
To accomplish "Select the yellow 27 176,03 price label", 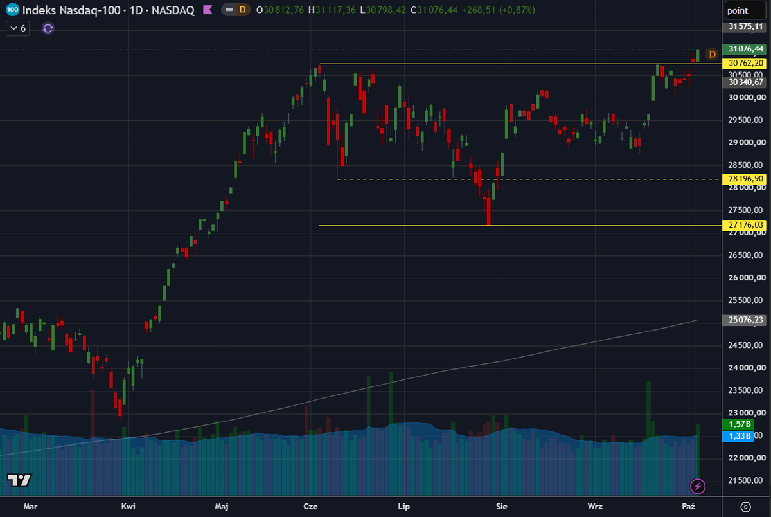I will tap(745, 225).
